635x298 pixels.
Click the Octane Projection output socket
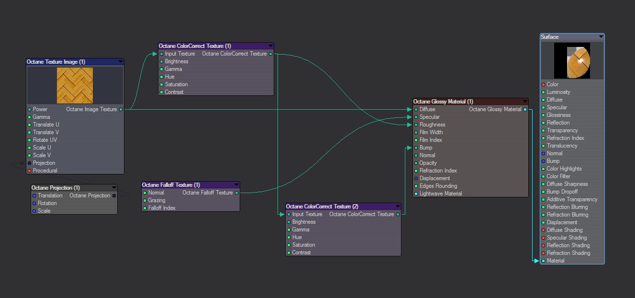pyautogui.click(x=114, y=195)
